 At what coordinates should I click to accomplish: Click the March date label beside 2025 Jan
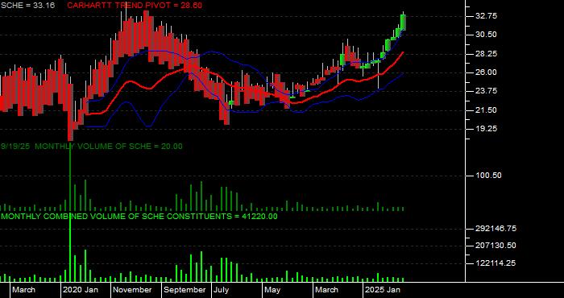(326, 290)
